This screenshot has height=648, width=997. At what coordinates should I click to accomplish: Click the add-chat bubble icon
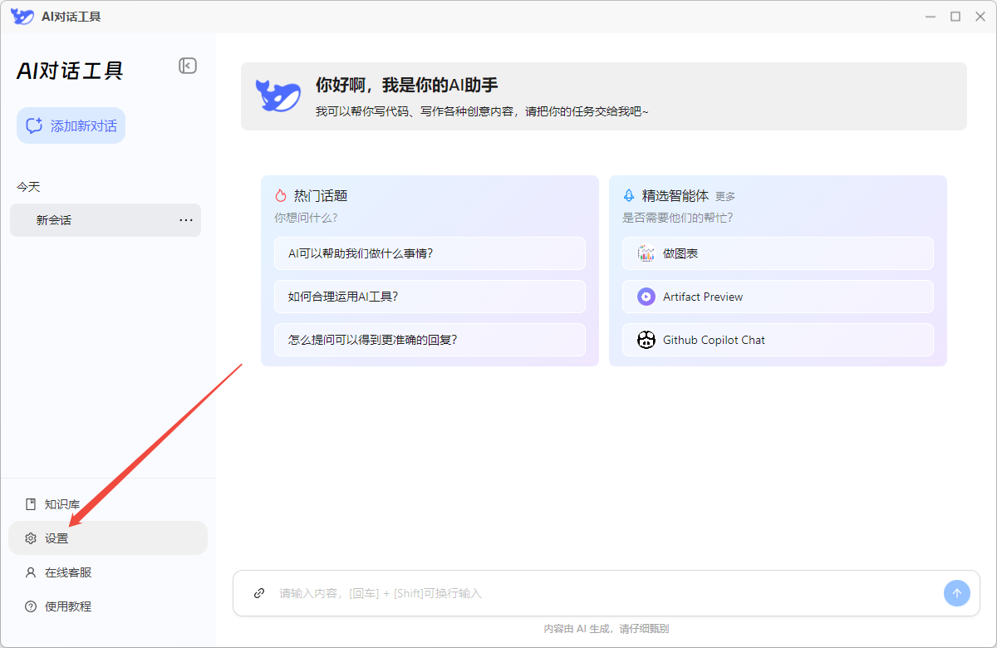click(x=34, y=125)
